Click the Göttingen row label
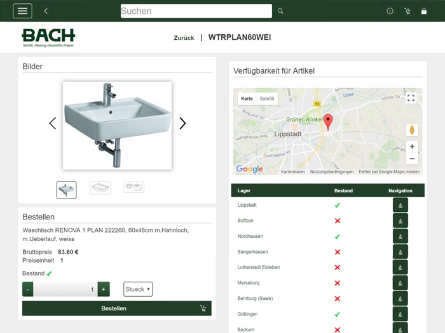The width and height of the screenshot is (445, 333). pos(247,314)
